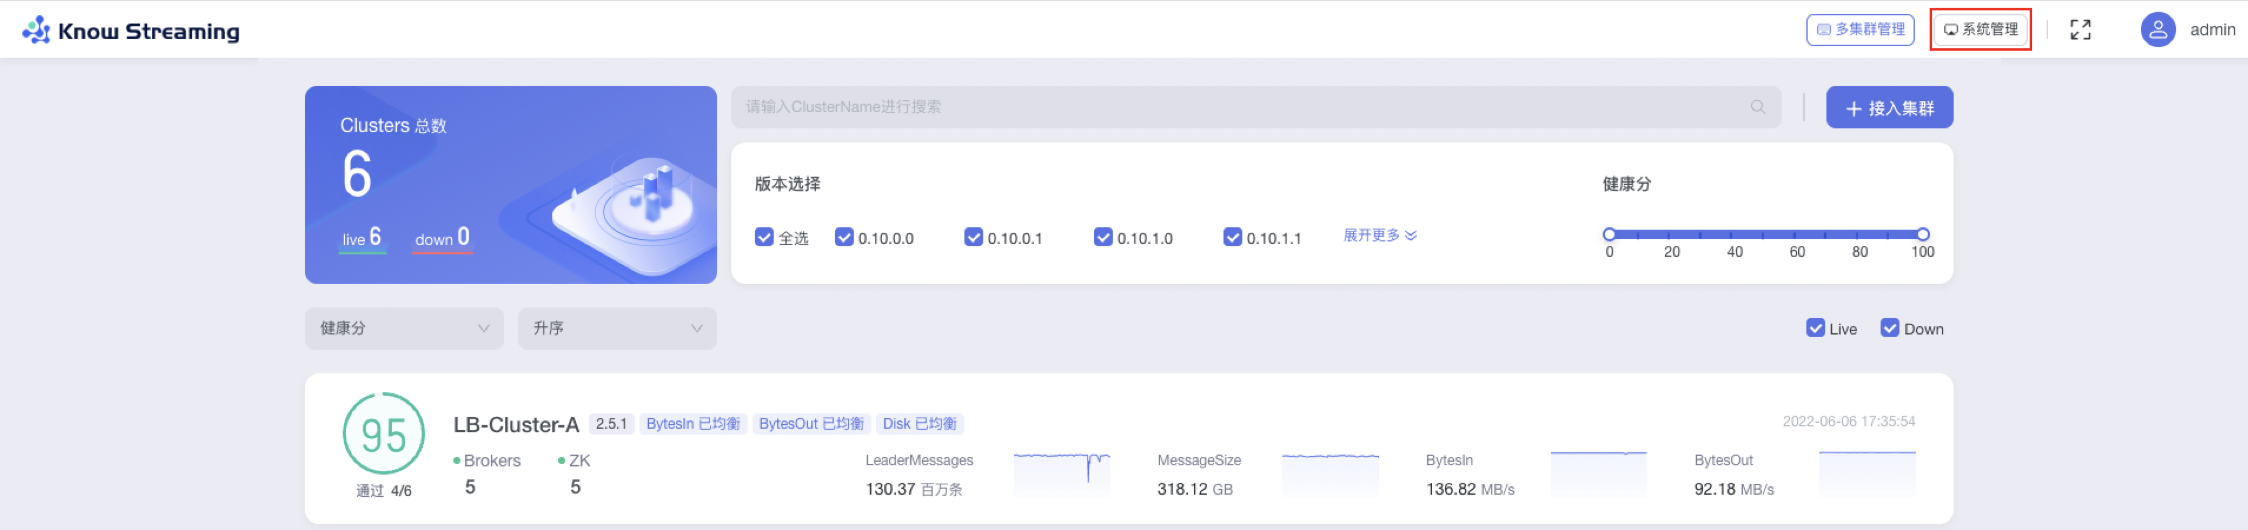This screenshot has height=530, width=2248.
Task: Open the 健康分 sort field dropdown
Action: 403,328
